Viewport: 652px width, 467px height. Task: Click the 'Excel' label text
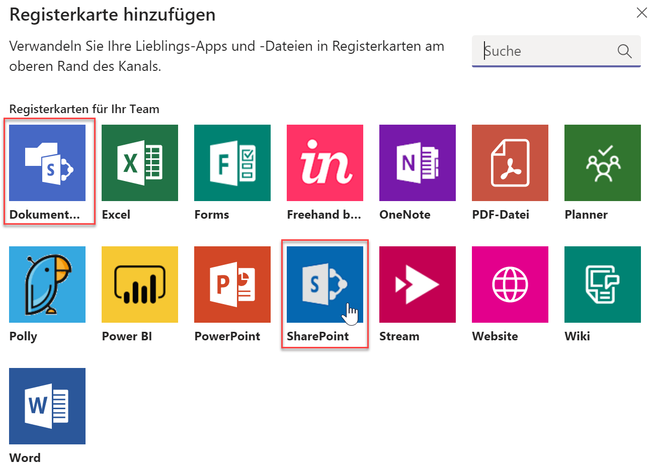click(116, 215)
